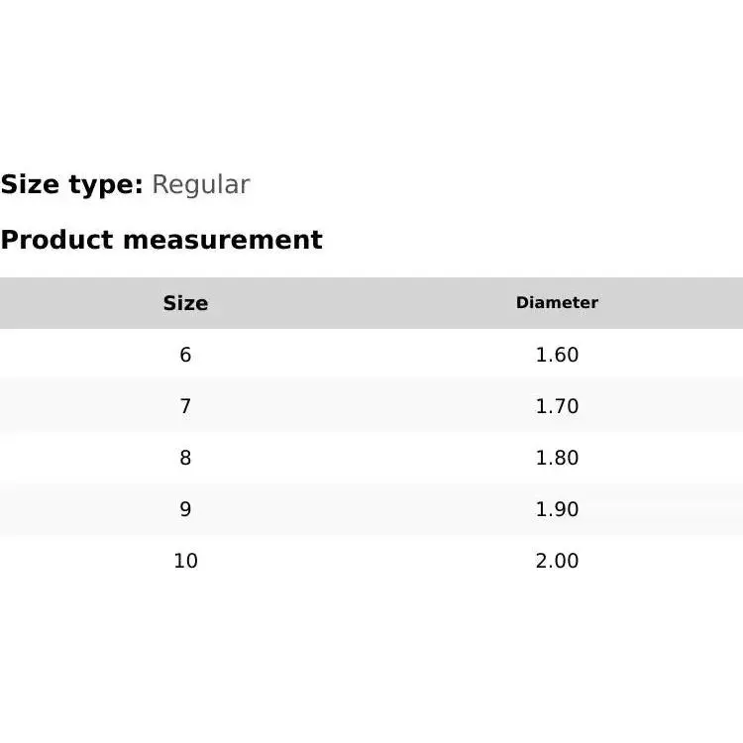
Task: Click the 1.60 diameter value
Action: click(x=557, y=355)
